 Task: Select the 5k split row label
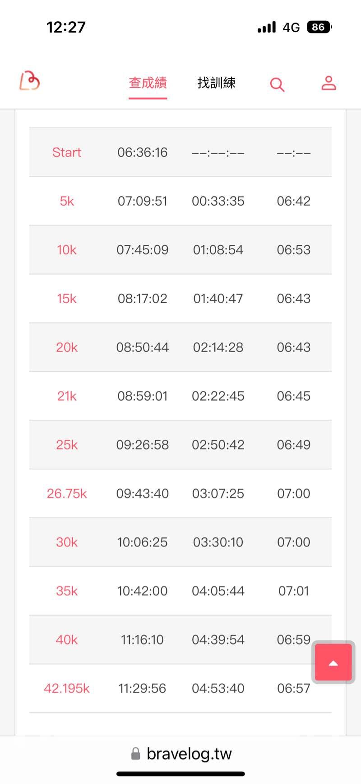[67, 201]
